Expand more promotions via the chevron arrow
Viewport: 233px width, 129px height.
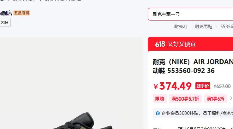click(x=231, y=98)
